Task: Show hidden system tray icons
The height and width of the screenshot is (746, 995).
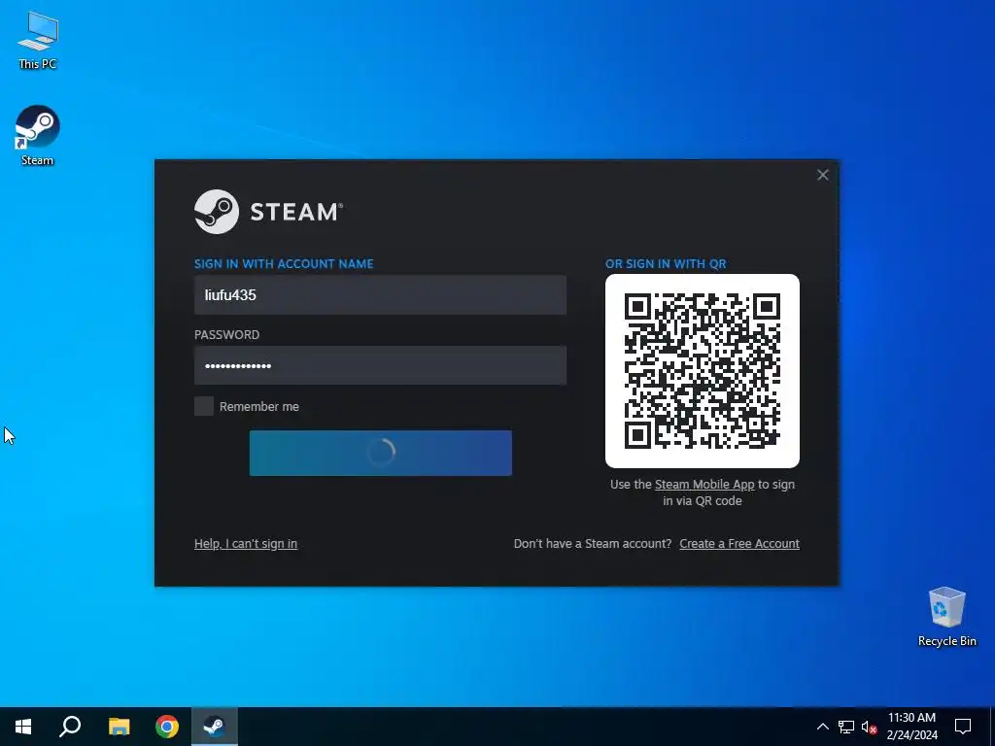Action: click(x=822, y=727)
